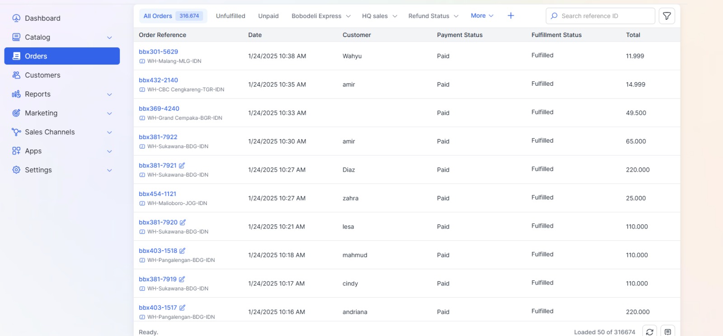The height and width of the screenshot is (336, 723).
Task: Click the Order Reference column header
Action: pos(162,35)
